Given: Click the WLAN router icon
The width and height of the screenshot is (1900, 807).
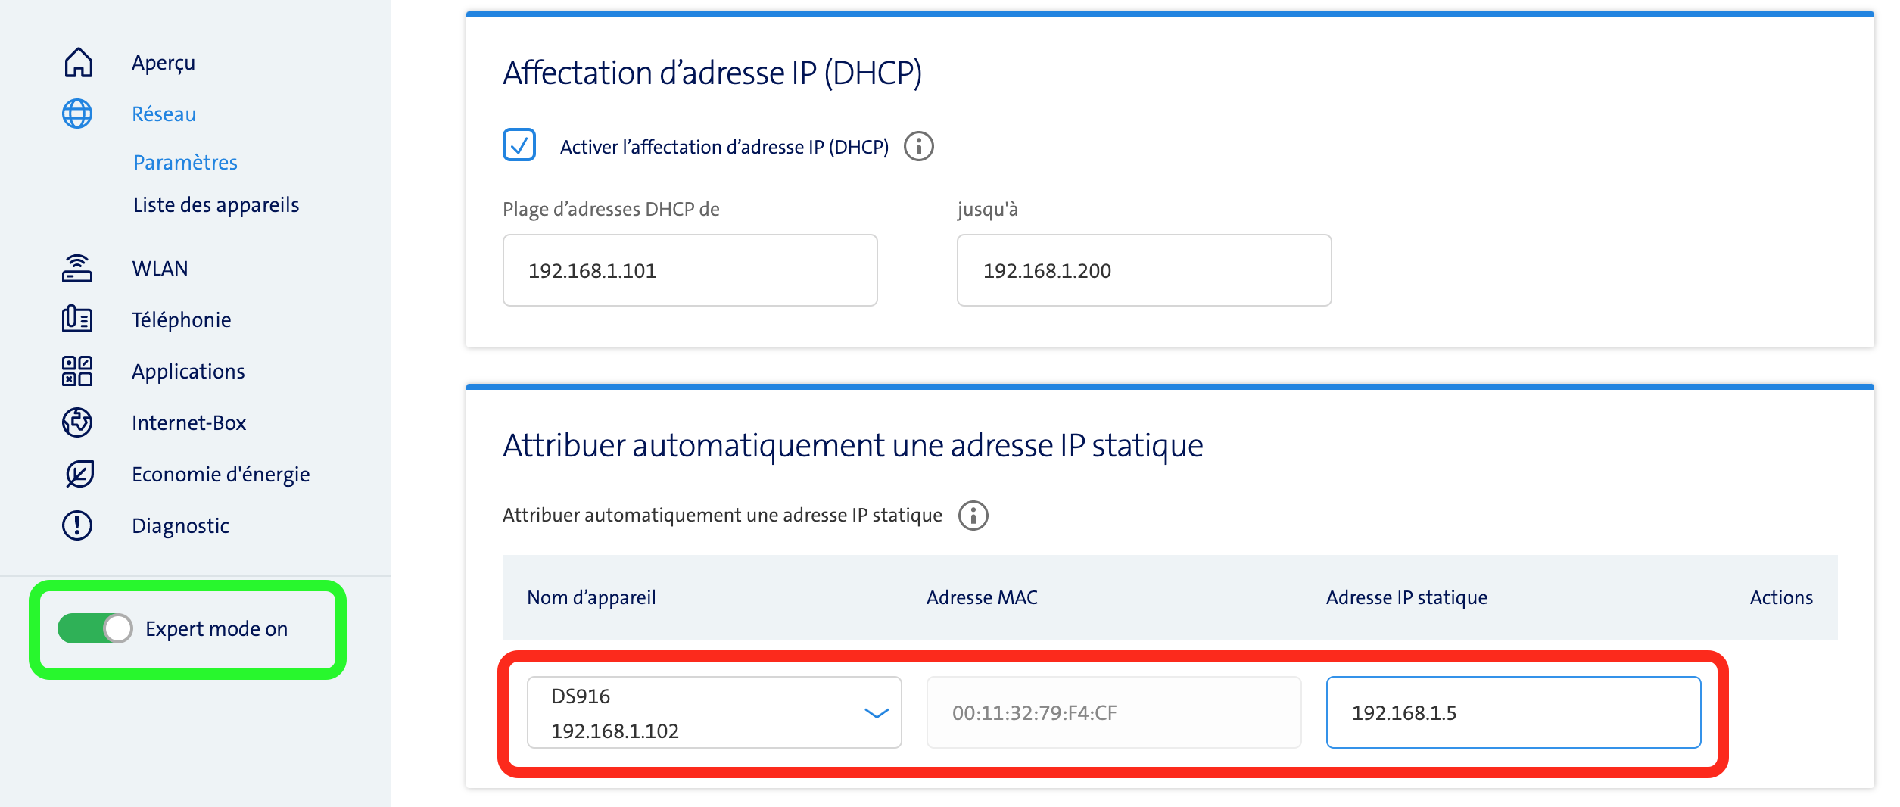Looking at the screenshot, I should [77, 268].
